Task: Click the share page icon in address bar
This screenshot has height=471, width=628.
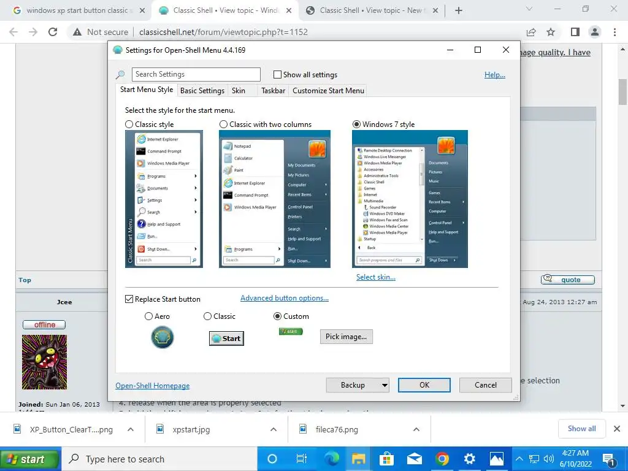Action: point(531,32)
